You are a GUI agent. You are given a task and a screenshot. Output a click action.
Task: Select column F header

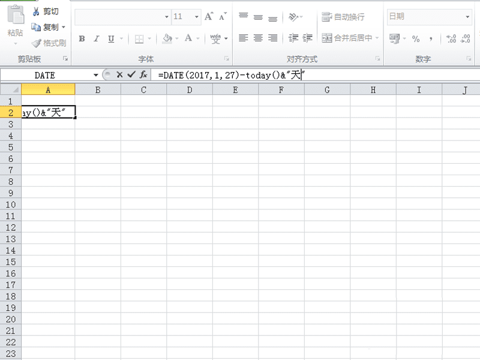(x=281, y=89)
